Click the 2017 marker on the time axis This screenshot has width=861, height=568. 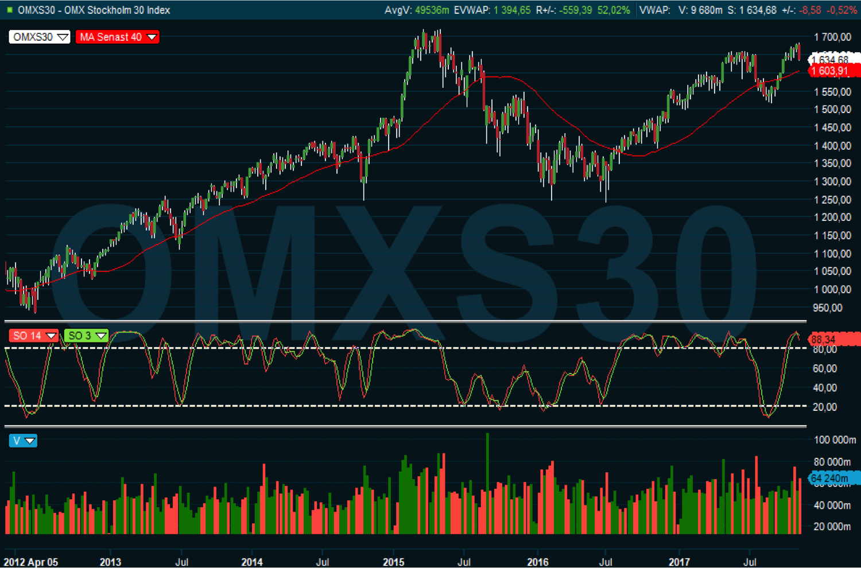pyautogui.click(x=679, y=562)
